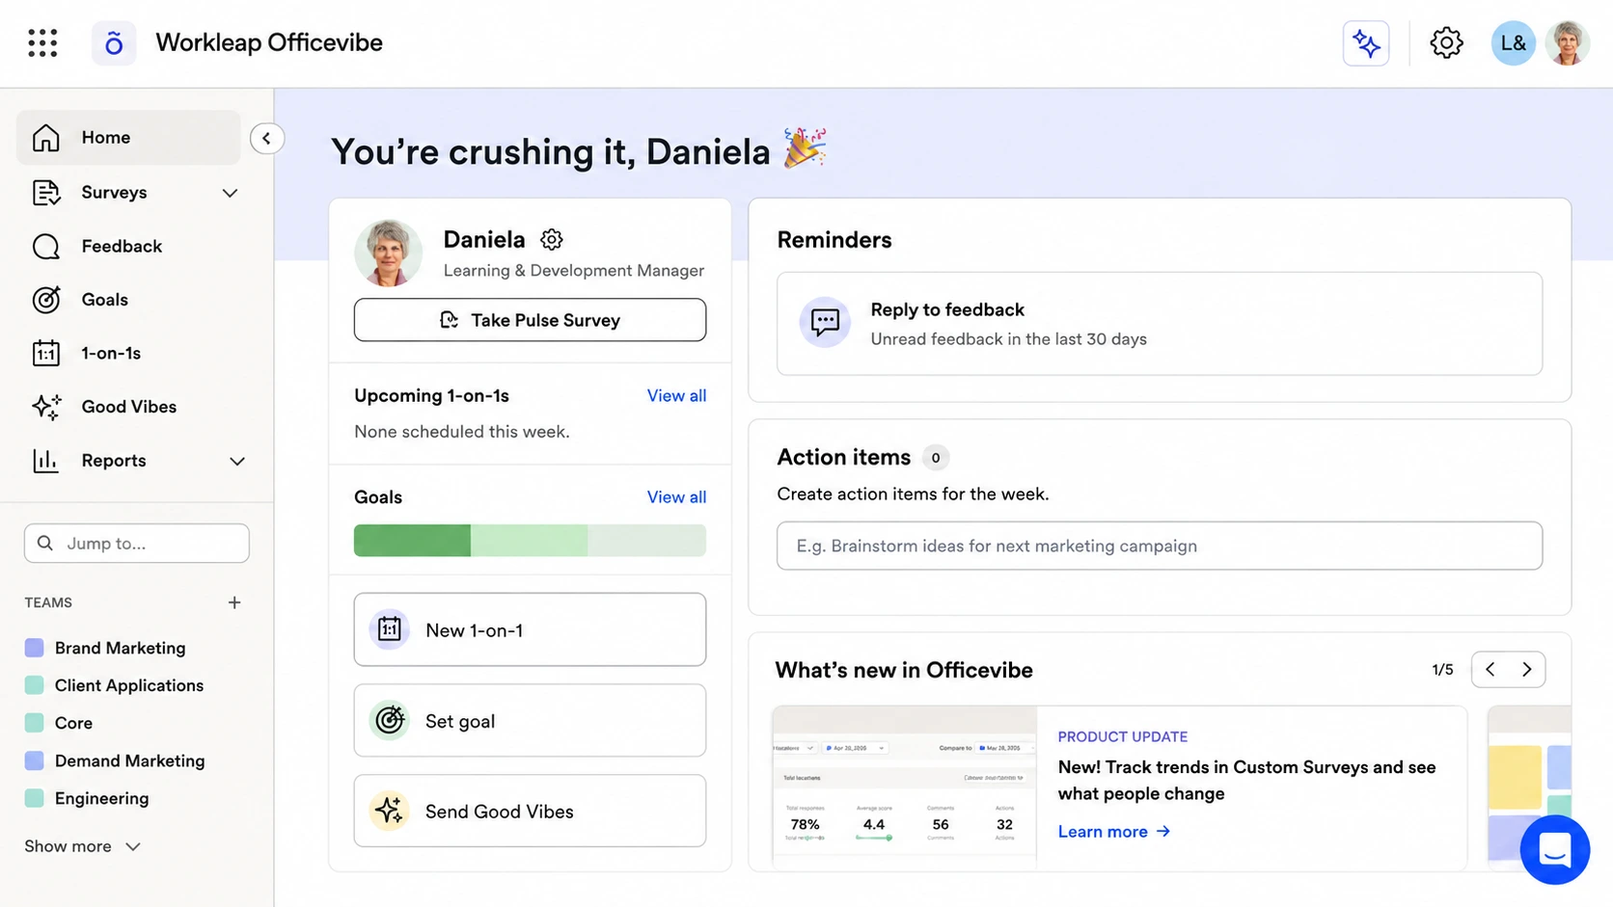
Task: Focus the action items input field
Action: 1159,546
